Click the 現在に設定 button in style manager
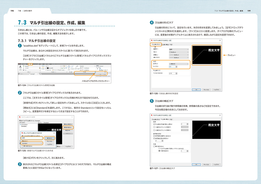This screenshot has height=184, width=261. [x=68, y=124]
